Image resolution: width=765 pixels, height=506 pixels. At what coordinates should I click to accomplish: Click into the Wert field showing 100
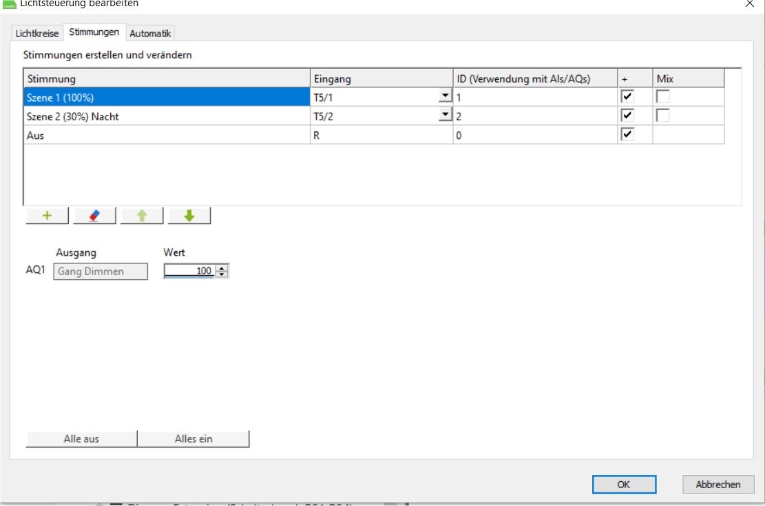[x=189, y=271]
